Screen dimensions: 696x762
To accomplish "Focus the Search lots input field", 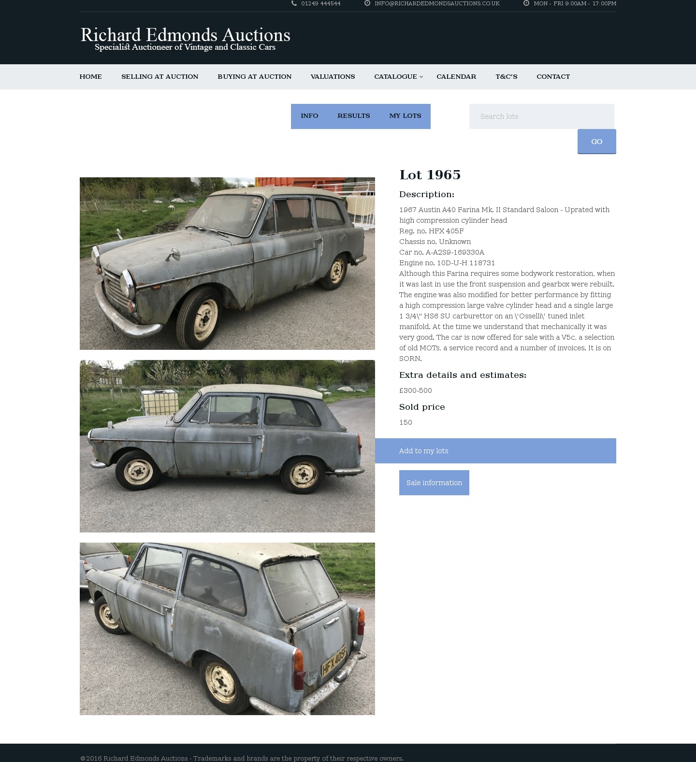I will [542, 116].
